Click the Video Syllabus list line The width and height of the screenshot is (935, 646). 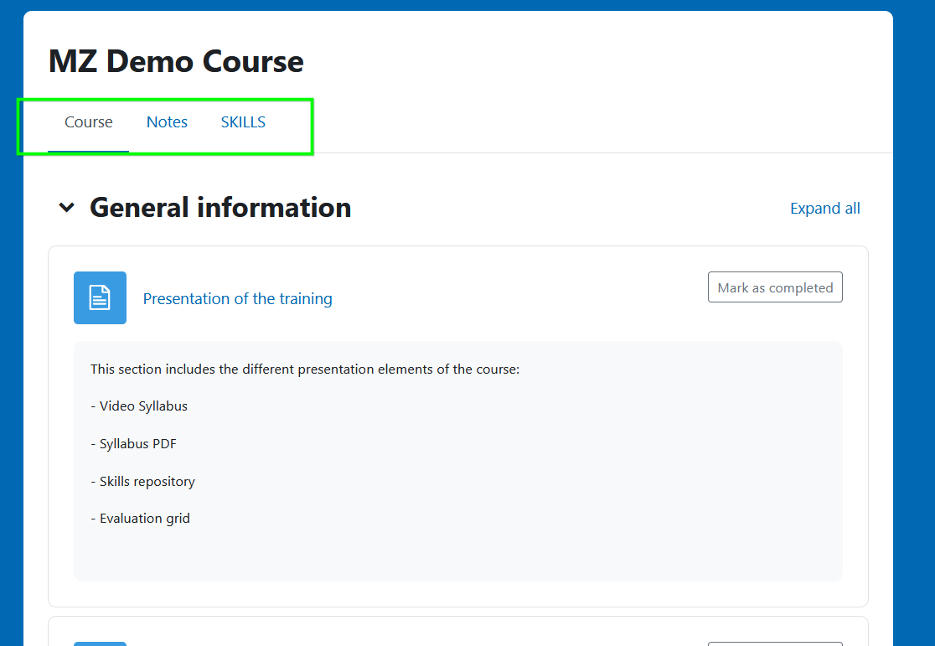point(139,406)
